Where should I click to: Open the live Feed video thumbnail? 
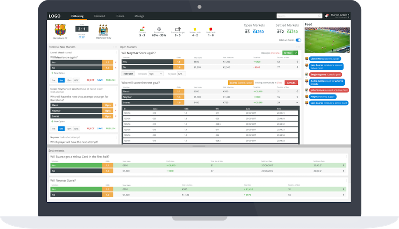click(x=327, y=40)
